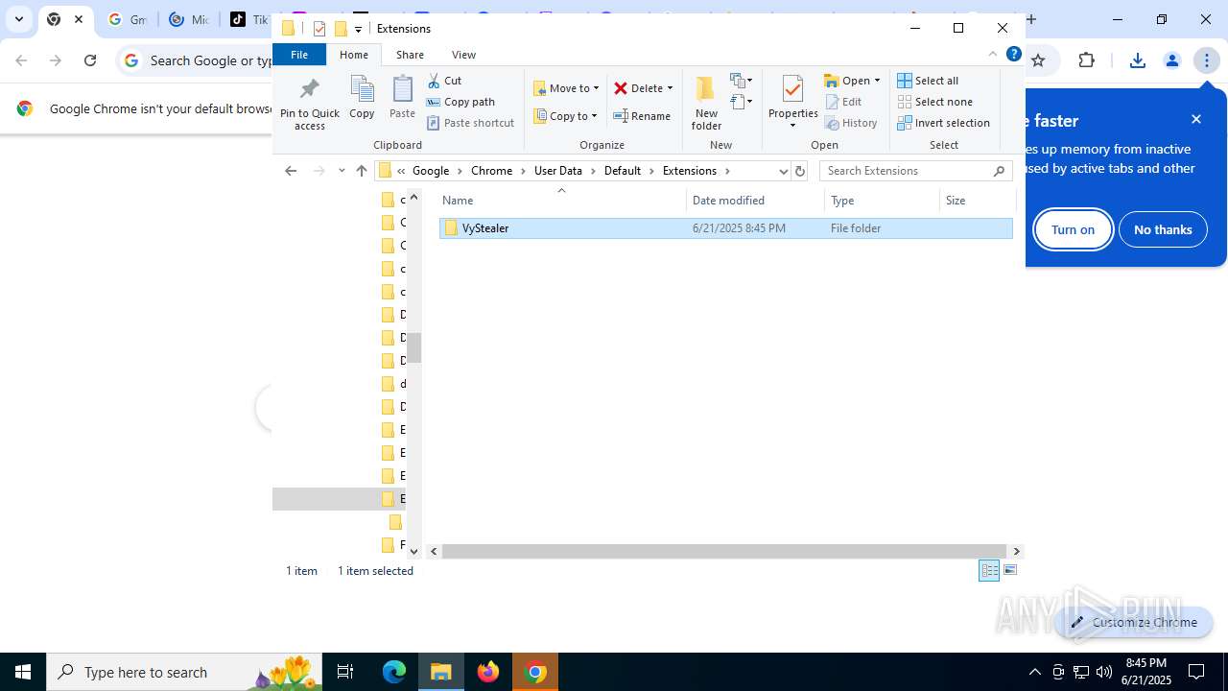Click Default in the breadcrumb path

click(x=622, y=171)
